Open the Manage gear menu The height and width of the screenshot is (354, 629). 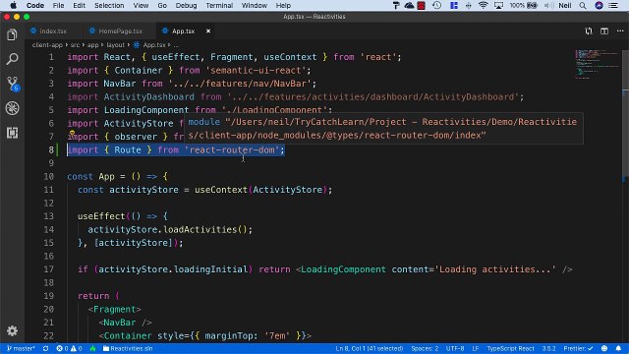pos(12,330)
